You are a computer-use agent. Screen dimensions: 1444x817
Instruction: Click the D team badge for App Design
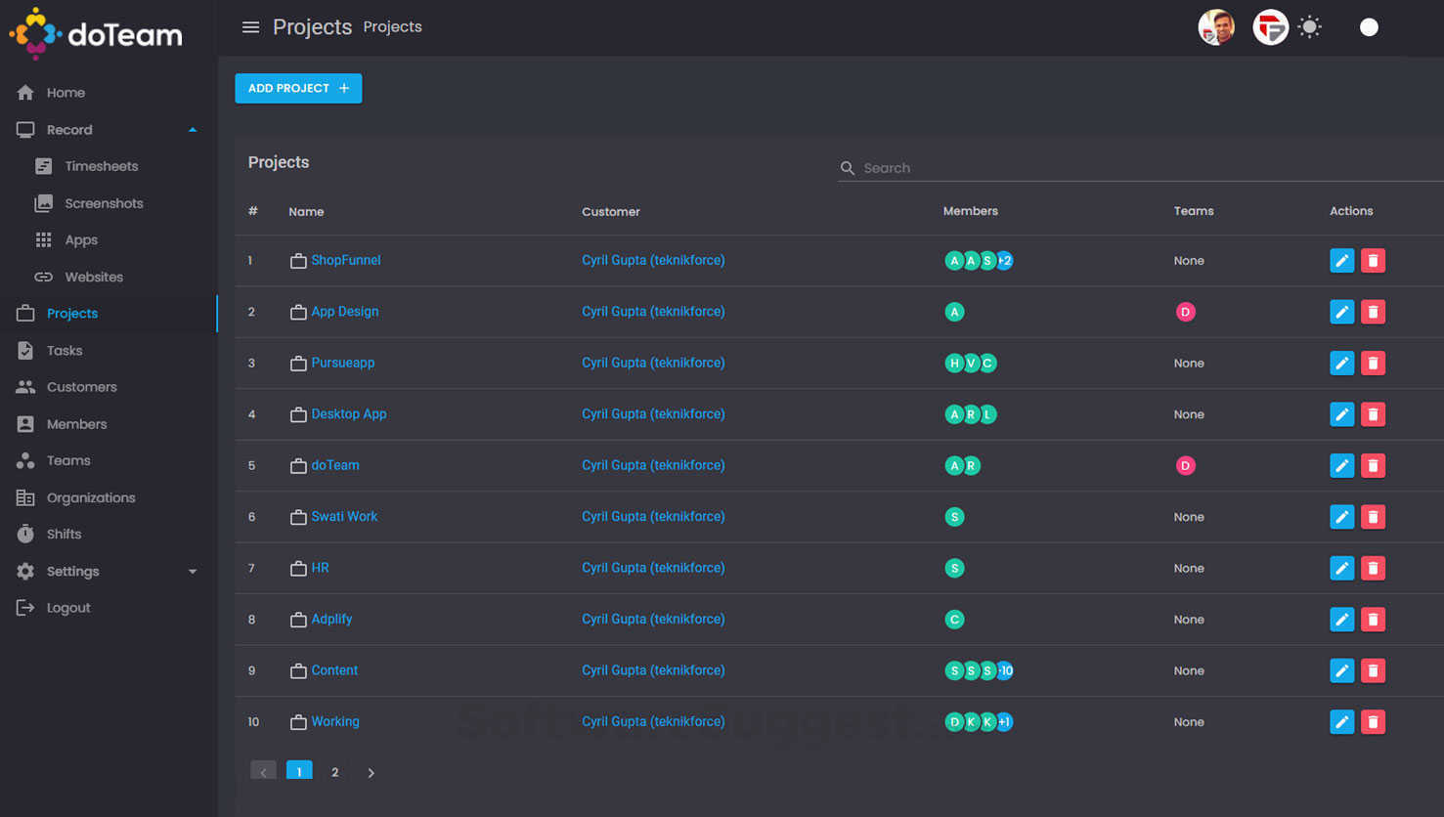1185,312
